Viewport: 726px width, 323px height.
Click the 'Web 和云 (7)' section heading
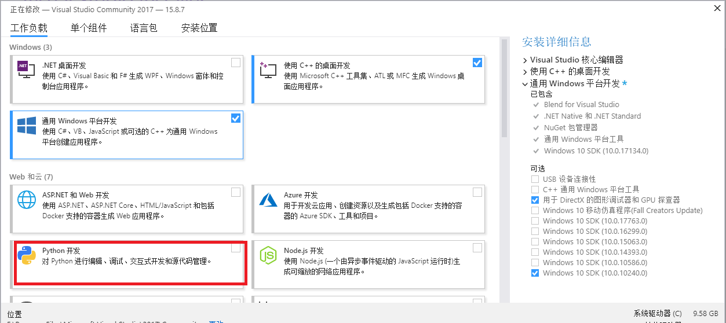pyautogui.click(x=31, y=177)
